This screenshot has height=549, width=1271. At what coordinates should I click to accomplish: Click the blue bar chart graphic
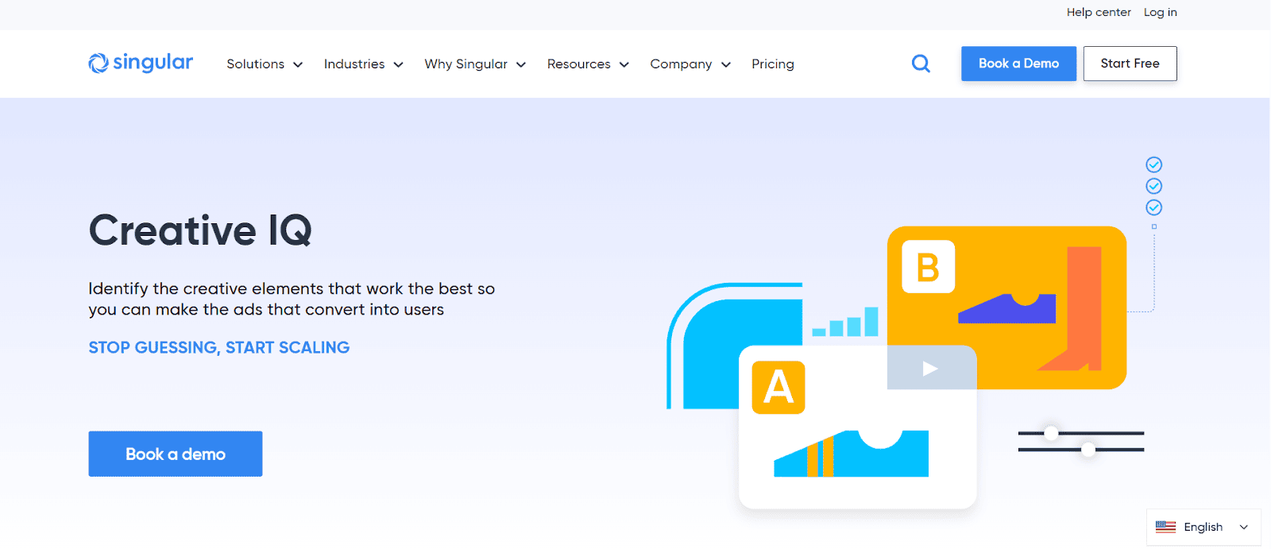point(845,323)
